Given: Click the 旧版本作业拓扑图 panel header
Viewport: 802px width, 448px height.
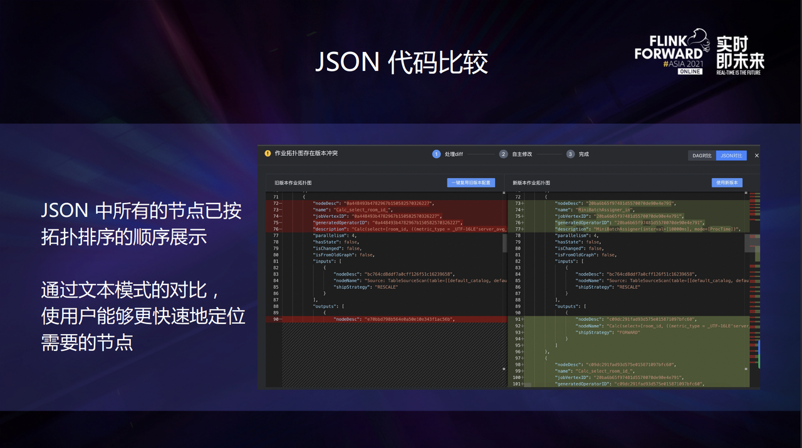Looking at the screenshot, I should tap(293, 183).
